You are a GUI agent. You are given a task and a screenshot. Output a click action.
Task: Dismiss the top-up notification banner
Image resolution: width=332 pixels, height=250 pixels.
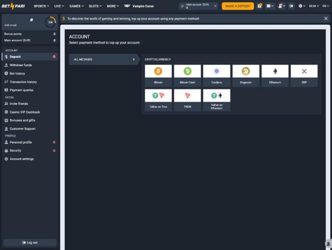(326, 18)
